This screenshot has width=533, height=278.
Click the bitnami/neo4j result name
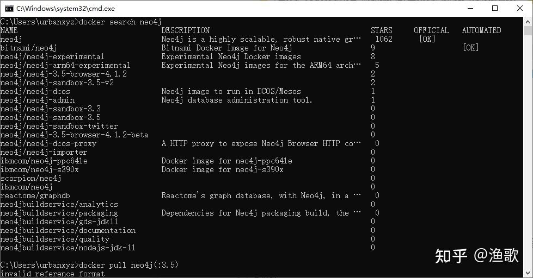pyautogui.click(x=28, y=48)
